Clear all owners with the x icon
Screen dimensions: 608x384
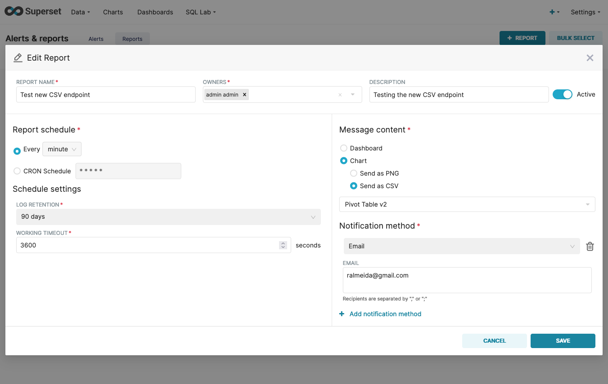(340, 95)
